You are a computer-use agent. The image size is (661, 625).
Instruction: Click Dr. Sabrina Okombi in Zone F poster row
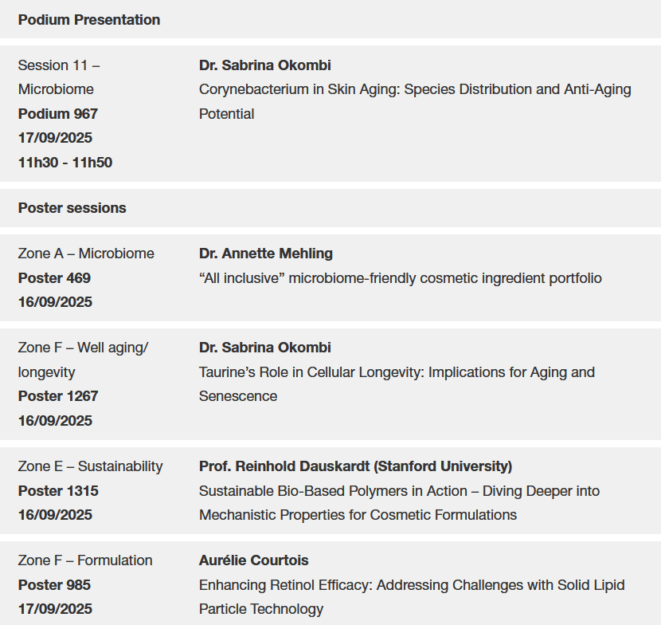(264, 348)
